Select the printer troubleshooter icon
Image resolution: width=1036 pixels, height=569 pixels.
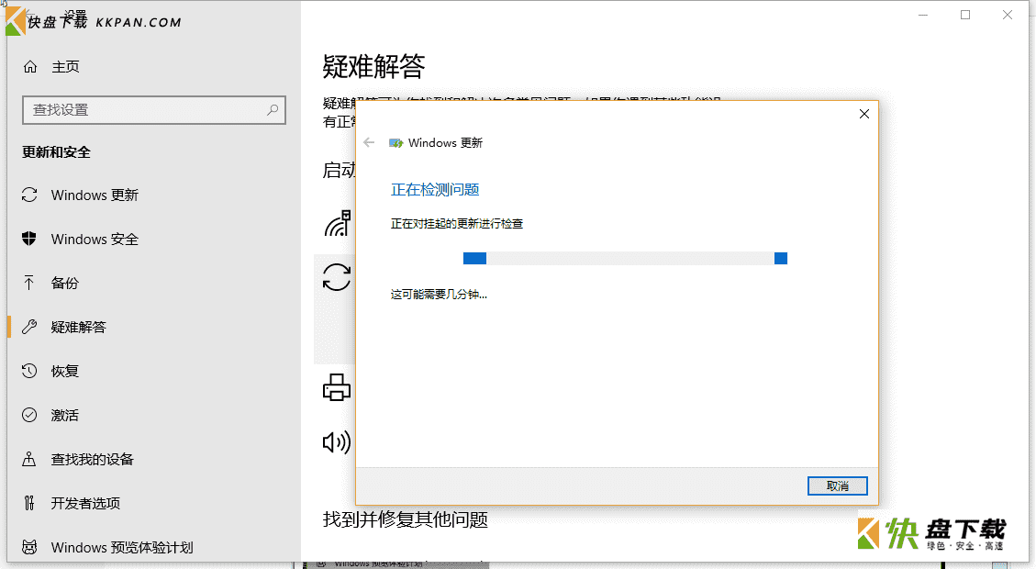point(337,387)
